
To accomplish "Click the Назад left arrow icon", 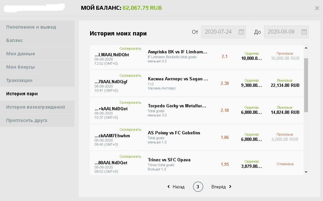I will 168,187.
